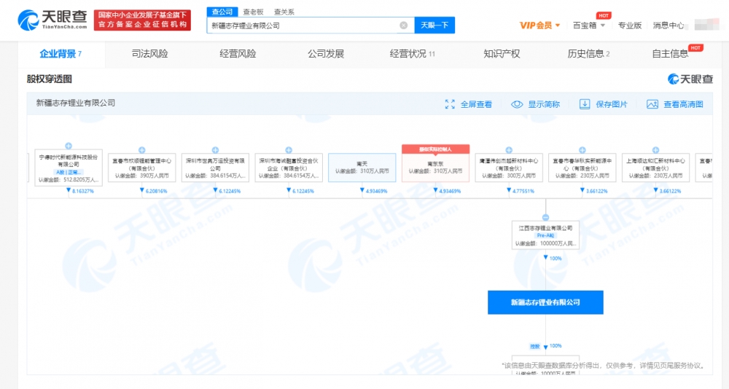Select the 疑似实际控制人 shareholder card
This screenshot has width=729, height=389.
pyautogui.click(x=436, y=163)
